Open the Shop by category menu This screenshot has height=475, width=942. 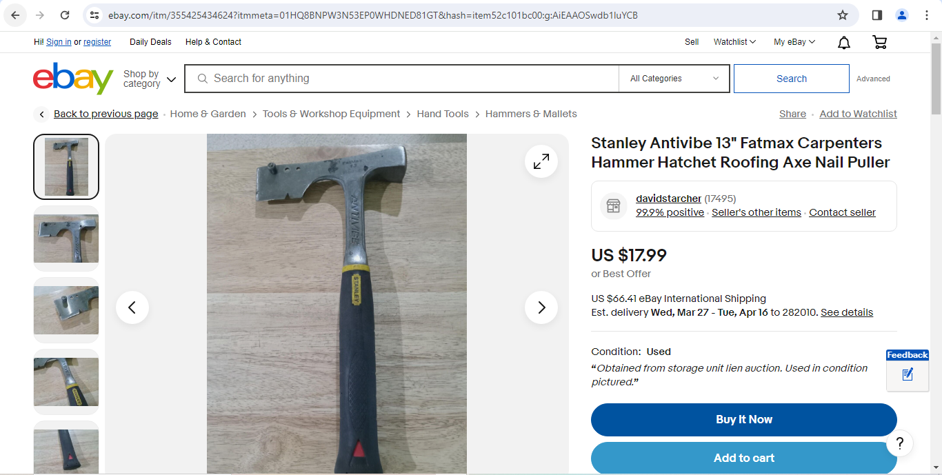pyautogui.click(x=150, y=79)
